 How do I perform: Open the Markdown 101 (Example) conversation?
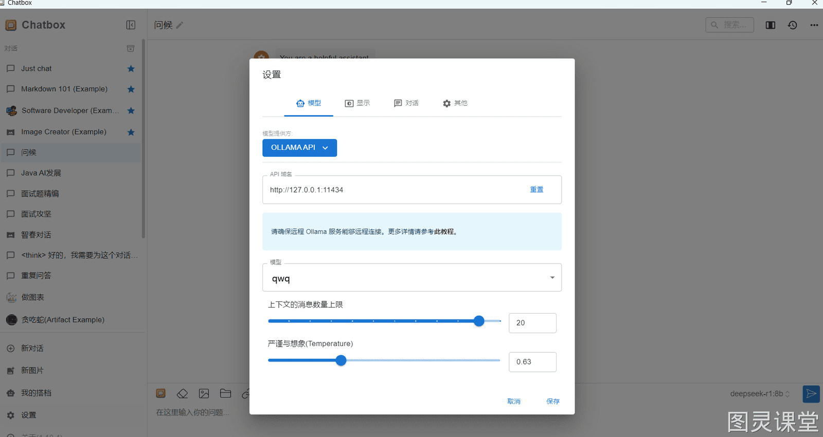tap(70, 89)
